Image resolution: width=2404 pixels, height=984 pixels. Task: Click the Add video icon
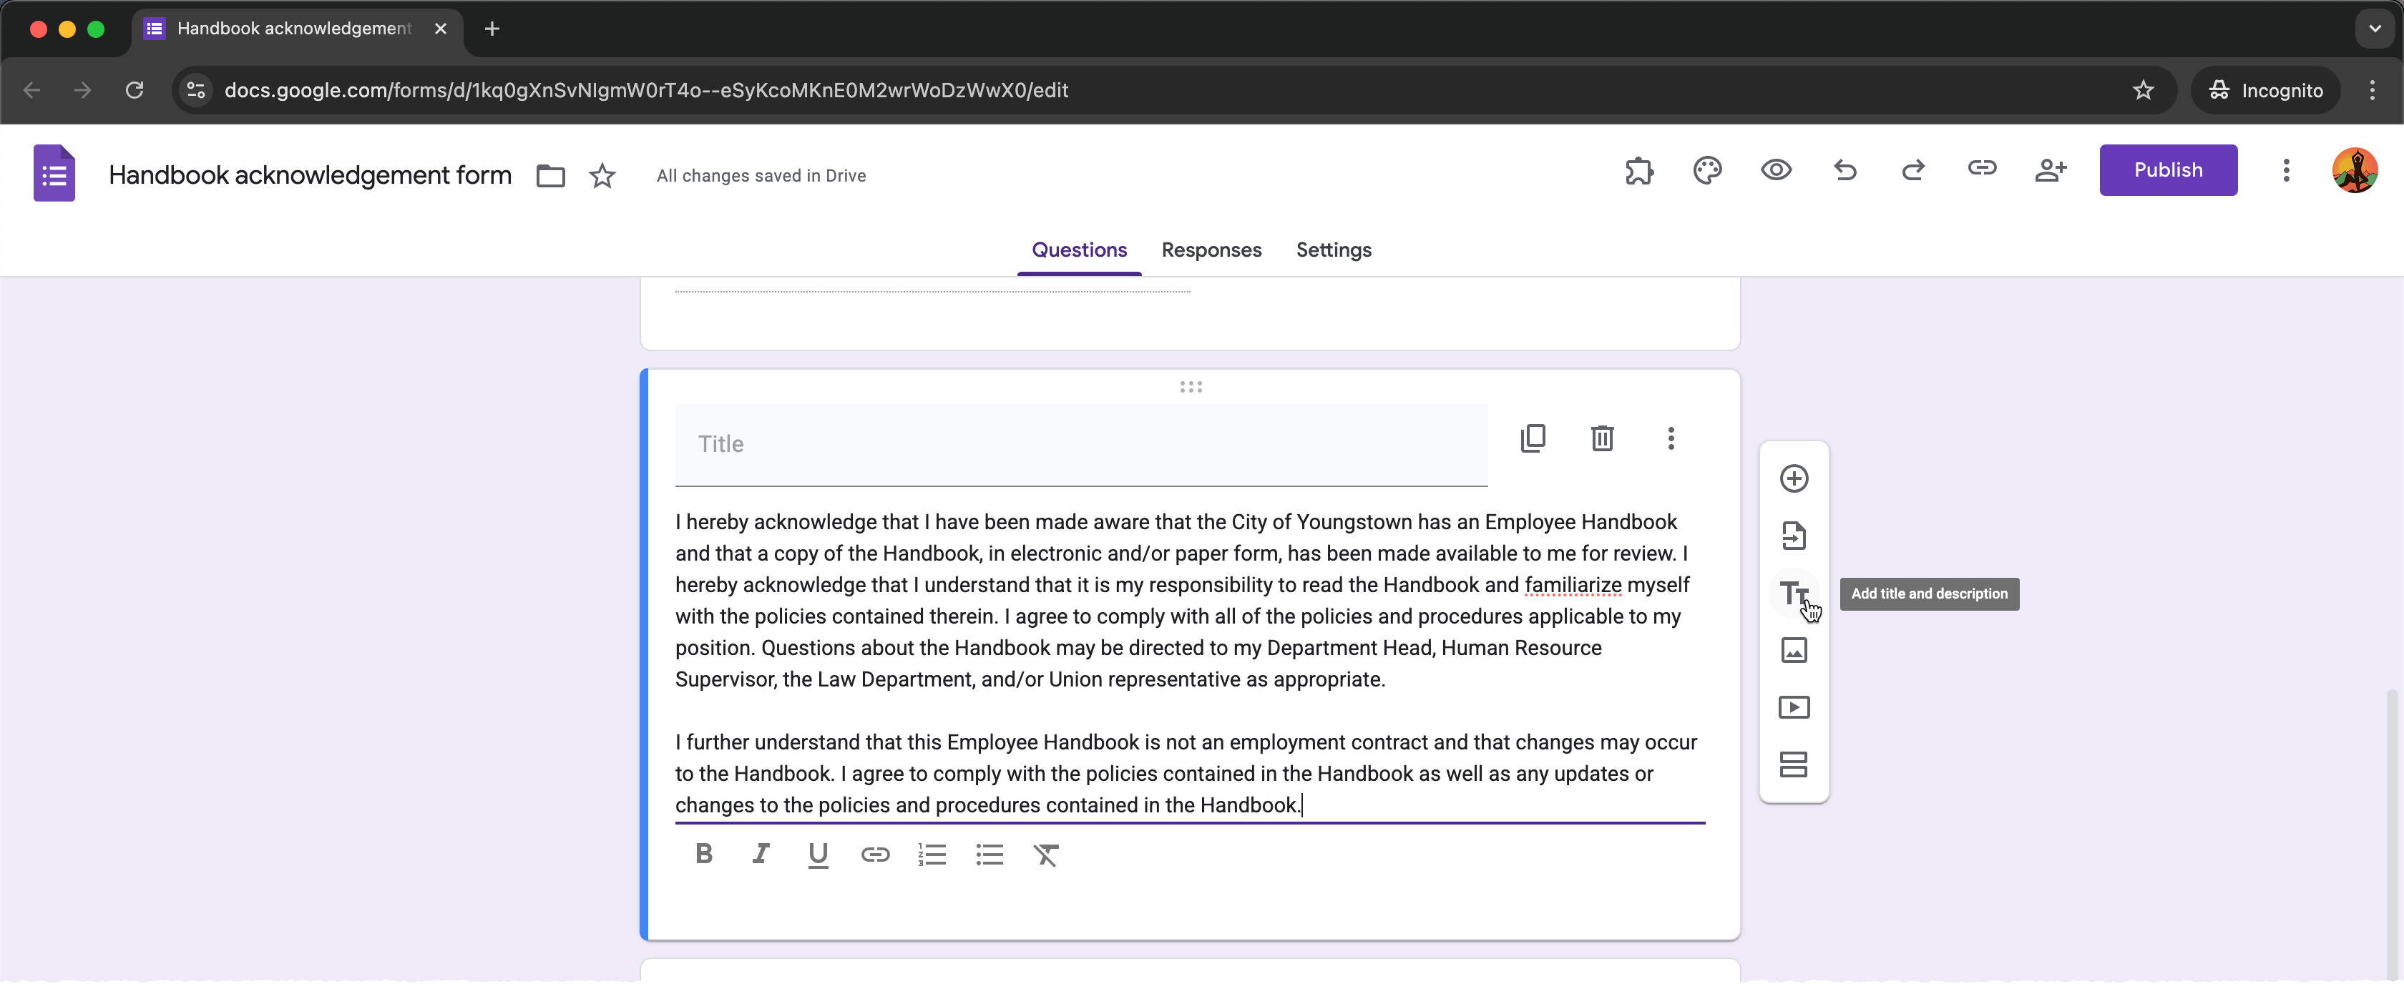click(x=1793, y=707)
